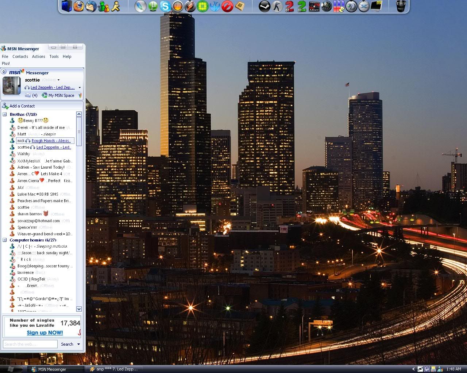Open the red no-entry icon in dock

[227, 6]
